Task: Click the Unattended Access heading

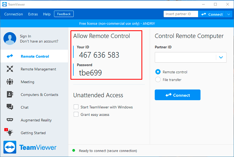Action: [x=98, y=95]
